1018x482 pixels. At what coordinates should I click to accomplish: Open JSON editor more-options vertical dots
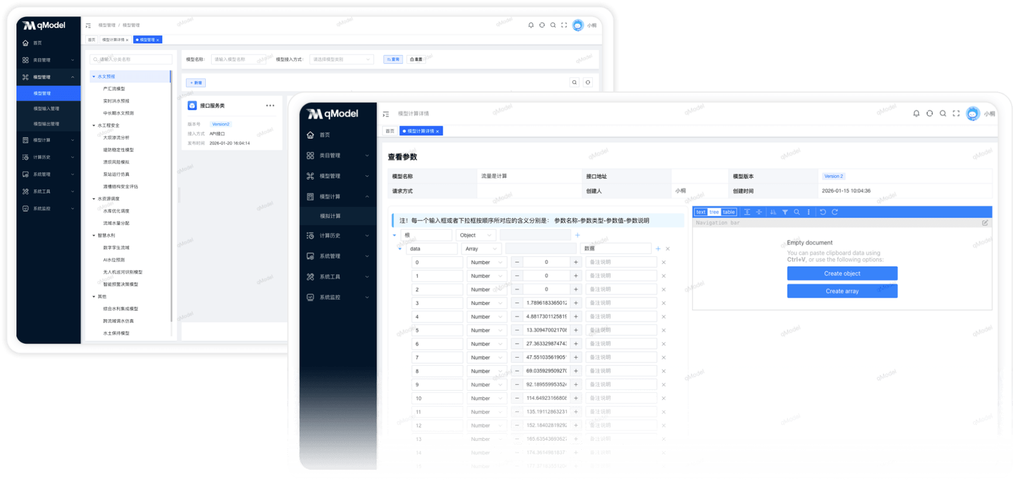tap(809, 212)
